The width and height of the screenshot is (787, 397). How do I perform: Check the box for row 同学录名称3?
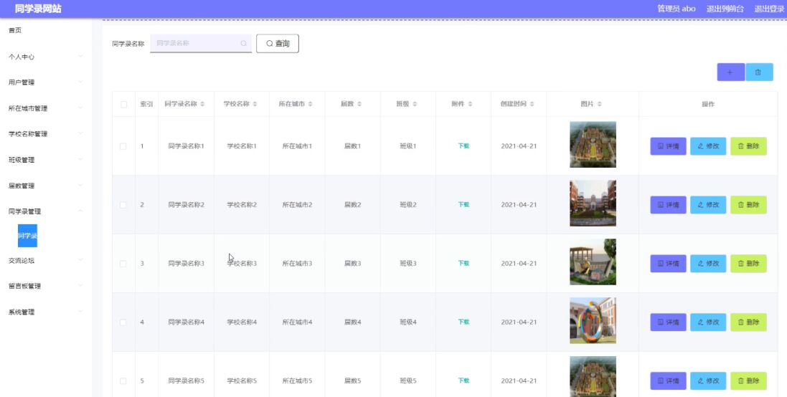[x=123, y=264]
